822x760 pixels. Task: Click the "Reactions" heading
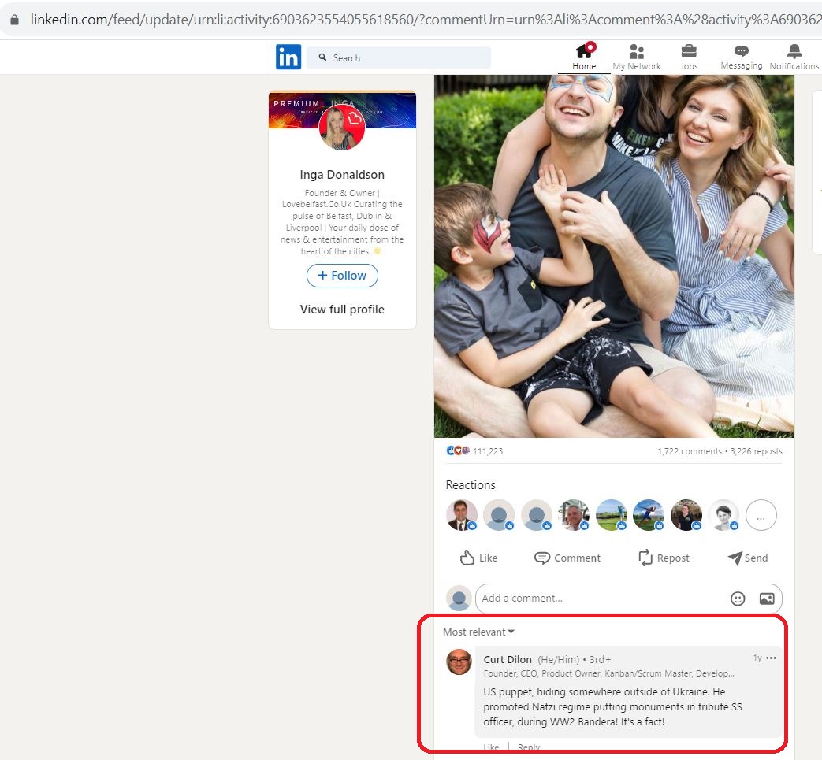(x=471, y=484)
